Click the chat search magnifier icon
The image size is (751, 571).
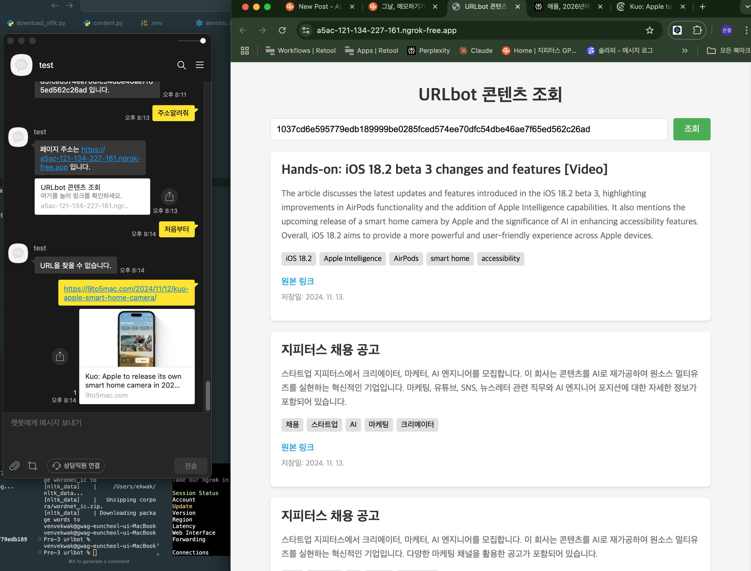pyautogui.click(x=182, y=65)
